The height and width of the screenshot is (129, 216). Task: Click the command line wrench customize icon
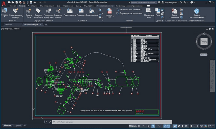coord(50,122)
